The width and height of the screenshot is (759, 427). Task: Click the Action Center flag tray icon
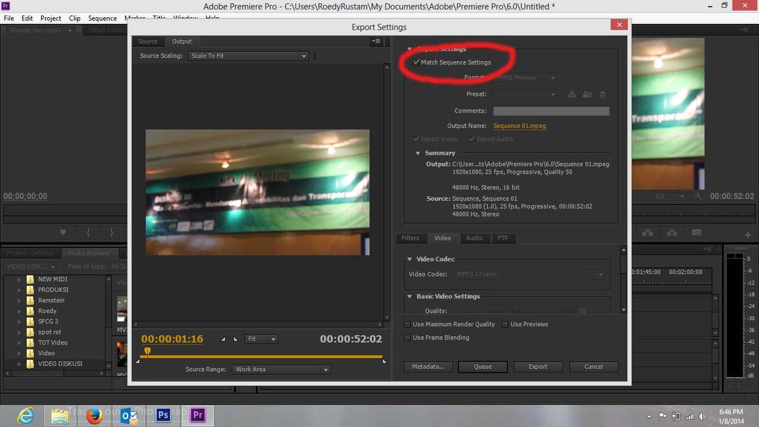tap(663, 416)
